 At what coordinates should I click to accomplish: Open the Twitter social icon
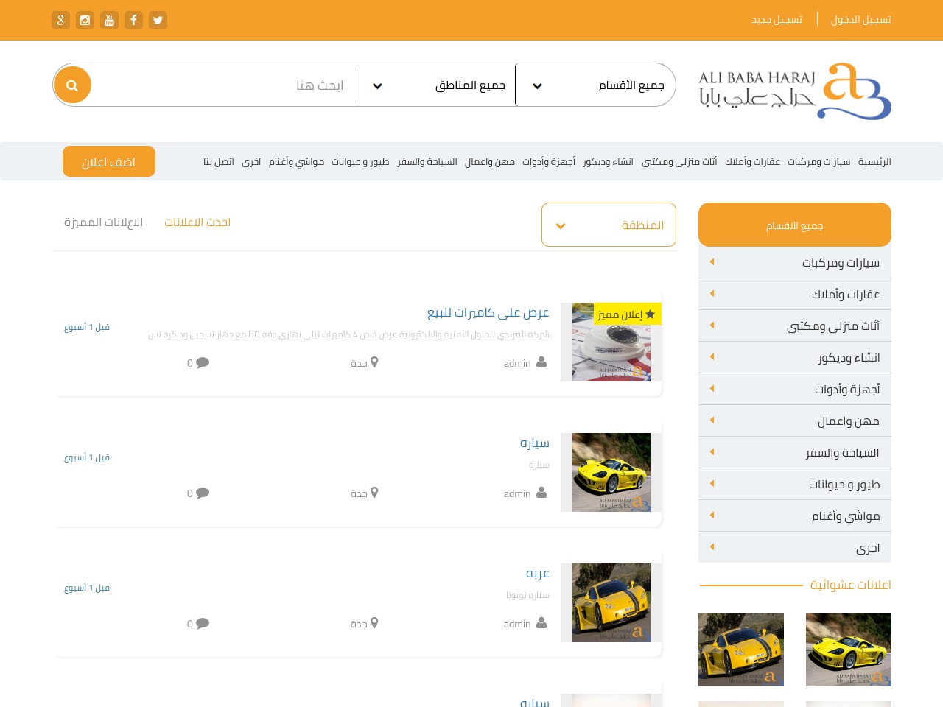(x=158, y=20)
